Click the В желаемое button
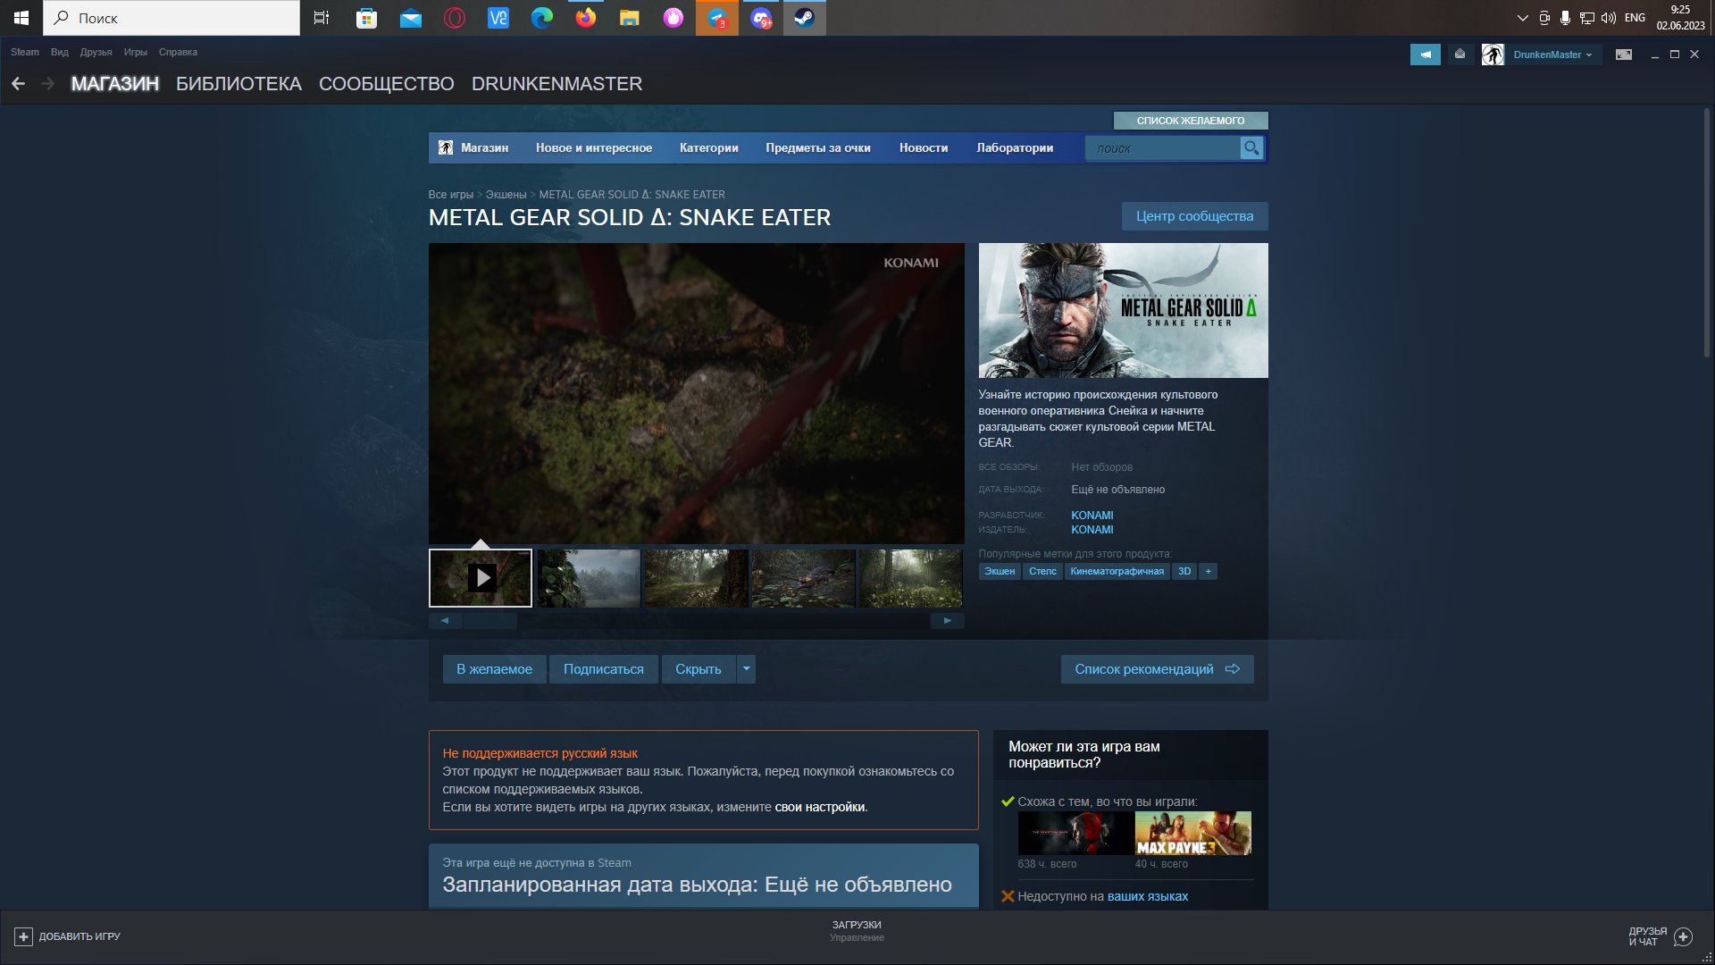Screen dimensions: 1715x965 click(494, 669)
